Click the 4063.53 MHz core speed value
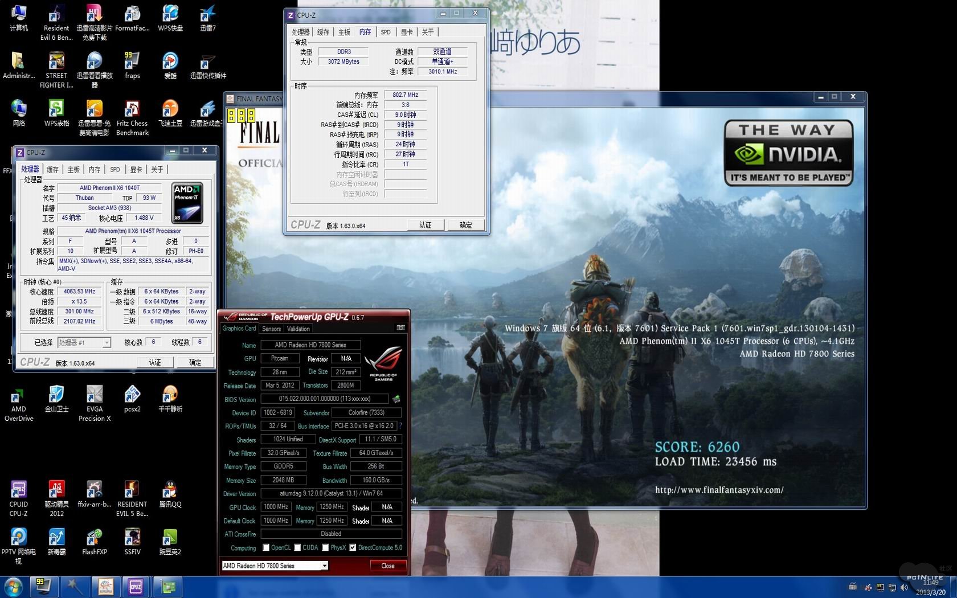The width and height of the screenshot is (957, 598). [79, 292]
